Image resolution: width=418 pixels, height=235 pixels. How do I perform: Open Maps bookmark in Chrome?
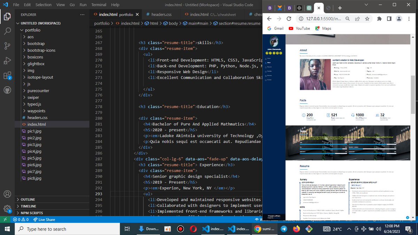coord(323,29)
